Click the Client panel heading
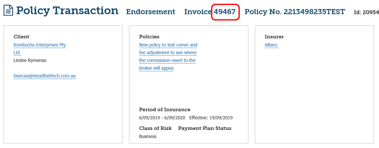 coord(21,37)
